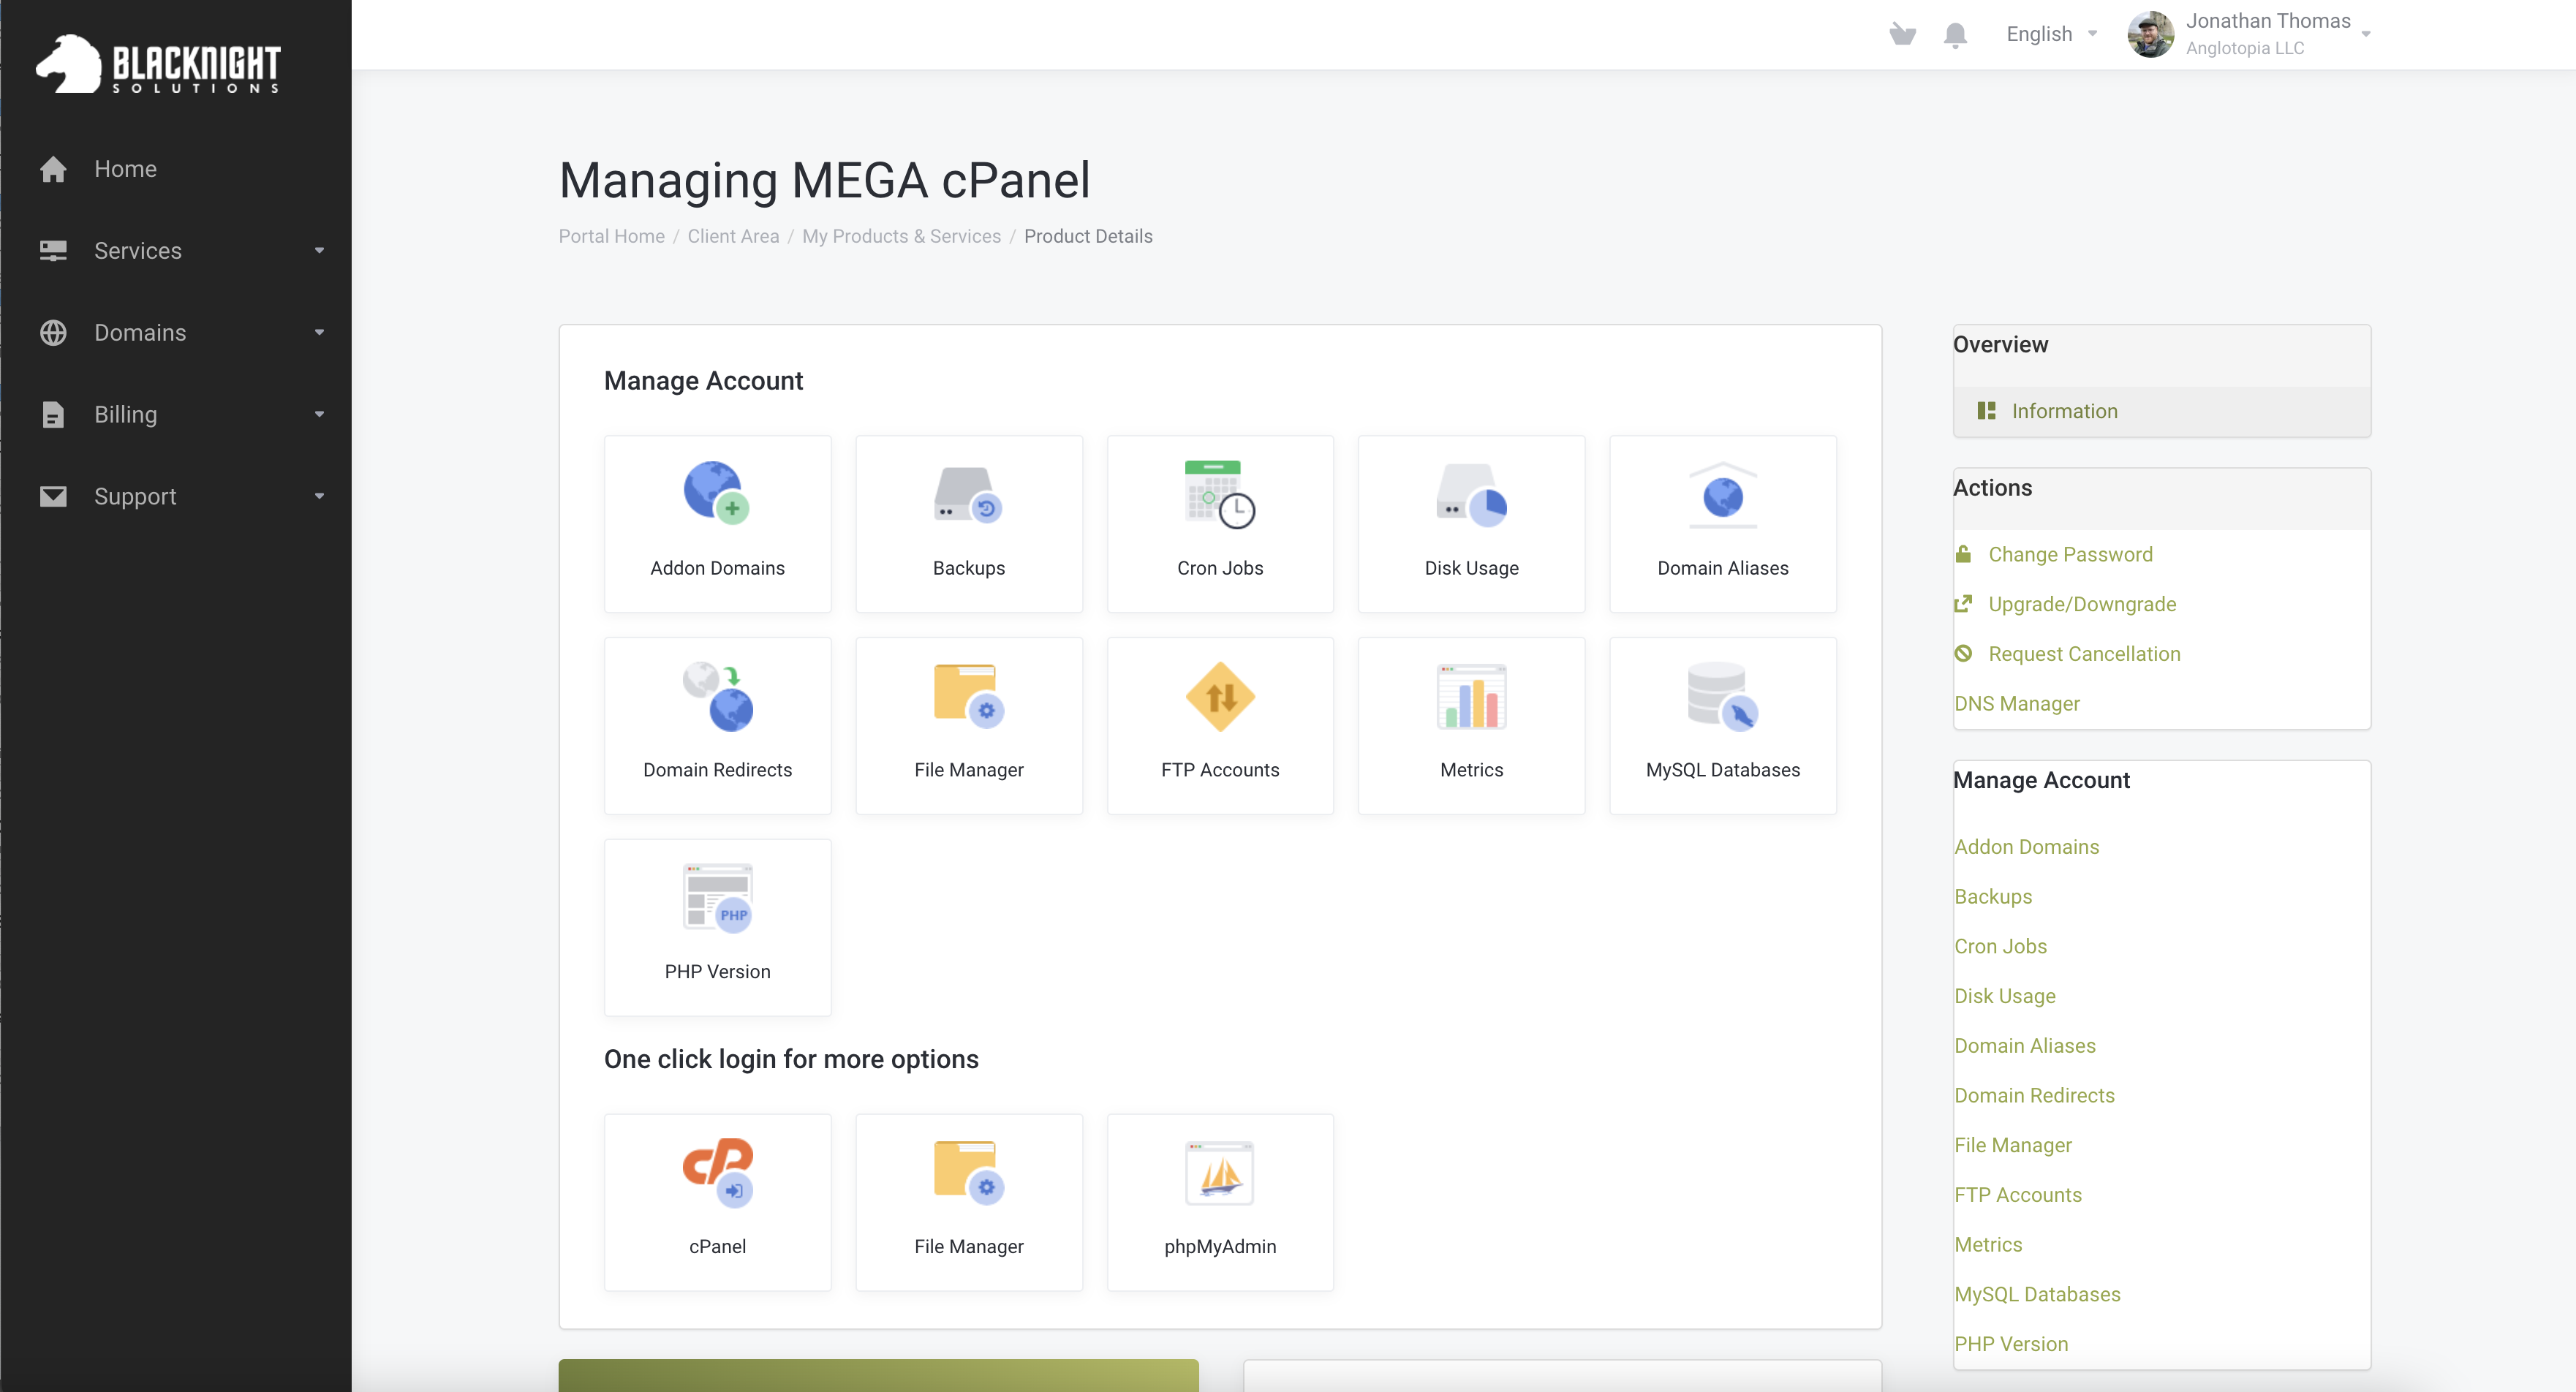Open the DNS Manager link
Screen dimensions: 2576x1392
[x=2017, y=703]
